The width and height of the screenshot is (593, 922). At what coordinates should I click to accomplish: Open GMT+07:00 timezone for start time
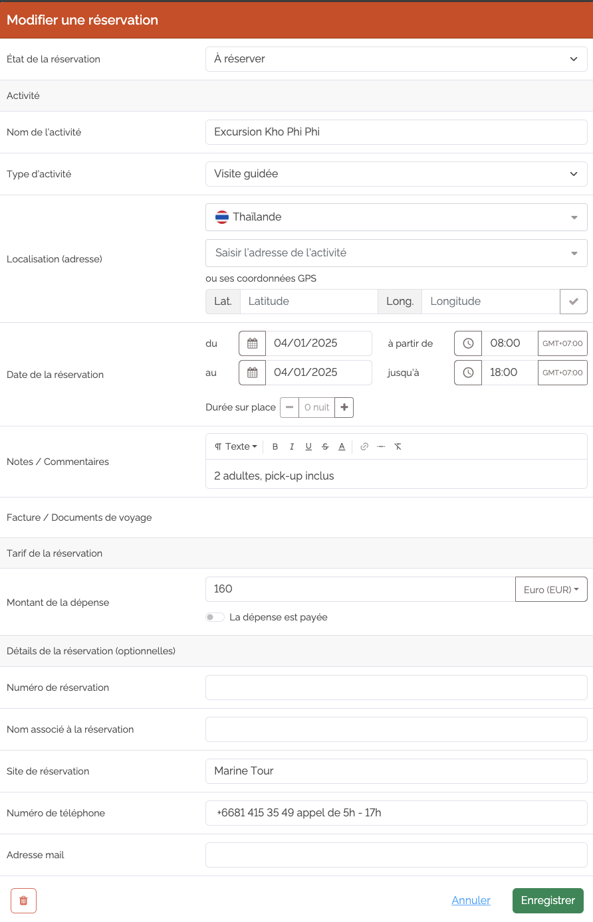pyautogui.click(x=562, y=343)
